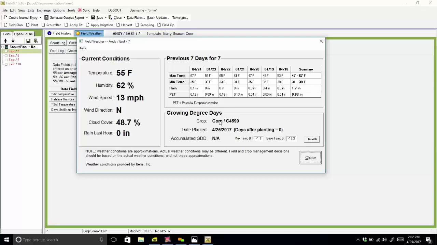Move form up with up arrow
The image size is (437, 245).
click(5, 41)
